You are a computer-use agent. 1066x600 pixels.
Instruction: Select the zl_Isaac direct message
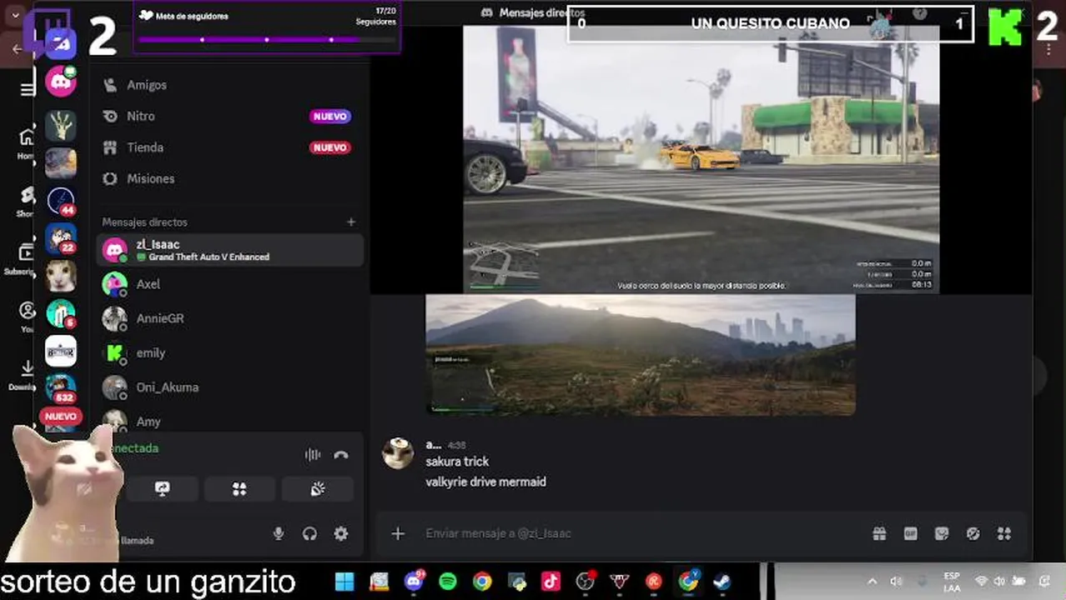tap(229, 250)
